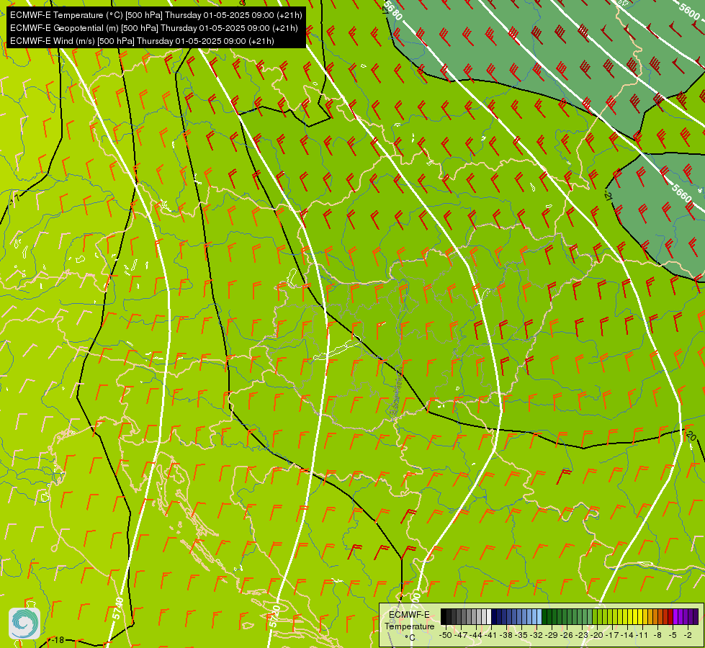705x648 pixels.
Task: Click the 5720 geopotential contour label
Action: pyautogui.click(x=275, y=616)
